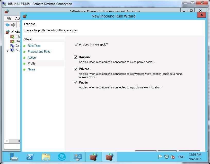This screenshot has width=210, height=164.
Task: Go to the Name step
Action: pos(31,69)
